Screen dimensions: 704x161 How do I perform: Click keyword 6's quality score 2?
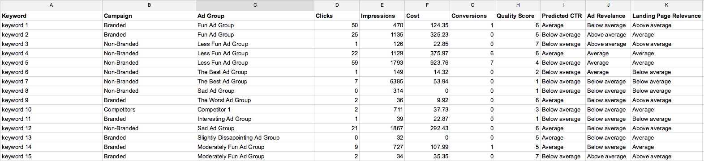point(518,72)
